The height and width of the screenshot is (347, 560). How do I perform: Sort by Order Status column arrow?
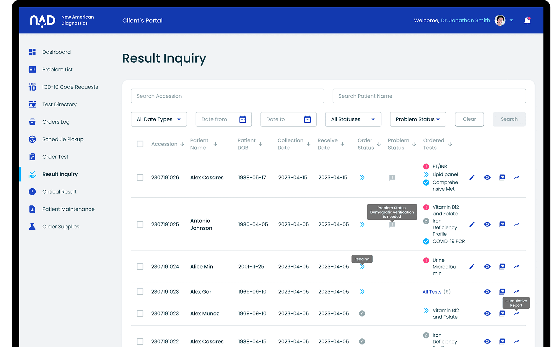click(x=379, y=144)
